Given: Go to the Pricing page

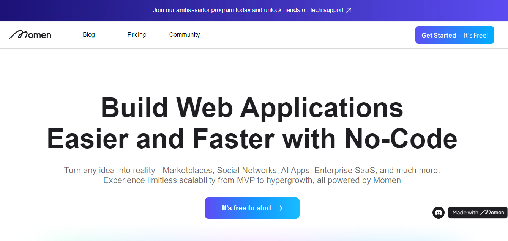Looking at the screenshot, I should pyautogui.click(x=137, y=35).
